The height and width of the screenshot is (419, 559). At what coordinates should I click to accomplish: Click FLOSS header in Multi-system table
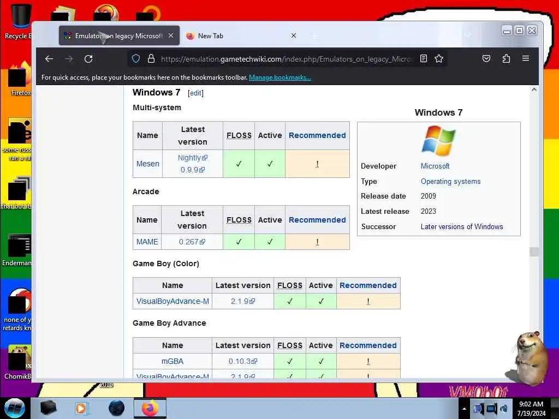click(239, 135)
